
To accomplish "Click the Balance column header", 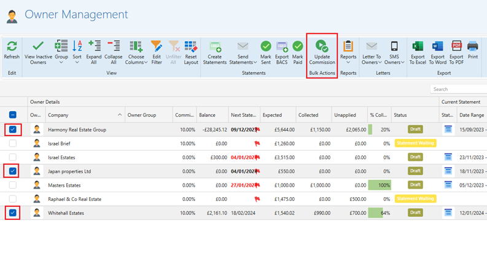I will point(208,115).
